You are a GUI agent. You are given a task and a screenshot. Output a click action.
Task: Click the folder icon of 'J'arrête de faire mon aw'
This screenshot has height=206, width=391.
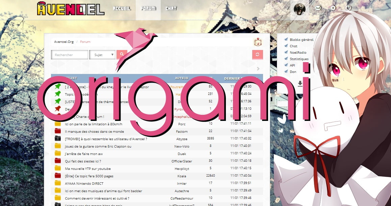pos(58,153)
